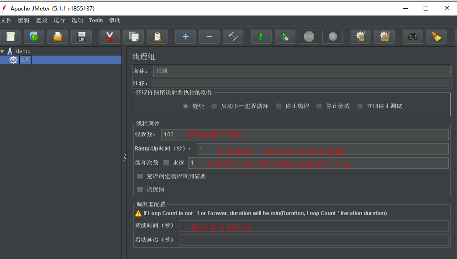The width and height of the screenshot is (457, 259).
Task: Click the Open file folder icon
Action: [58, 36]
